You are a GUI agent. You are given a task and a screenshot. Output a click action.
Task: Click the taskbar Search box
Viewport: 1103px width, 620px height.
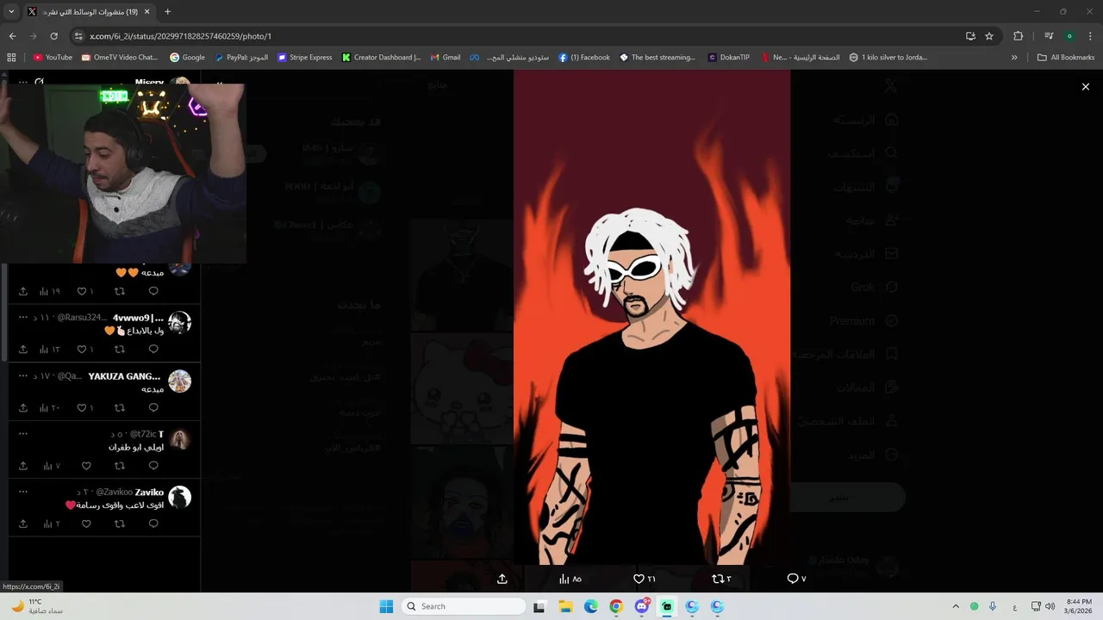(464, 606)
